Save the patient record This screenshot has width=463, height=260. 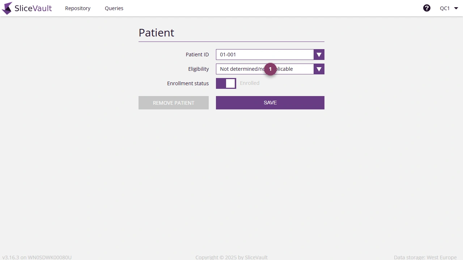(270, 103)
